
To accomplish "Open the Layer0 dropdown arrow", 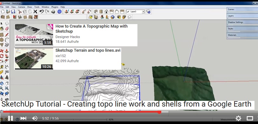I will 143,12.
